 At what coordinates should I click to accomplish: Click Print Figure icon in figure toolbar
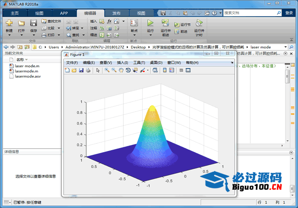88,70
